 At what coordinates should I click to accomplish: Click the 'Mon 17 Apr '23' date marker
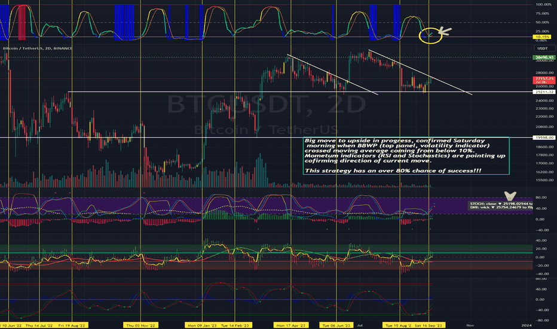click(x=291, y=325)
